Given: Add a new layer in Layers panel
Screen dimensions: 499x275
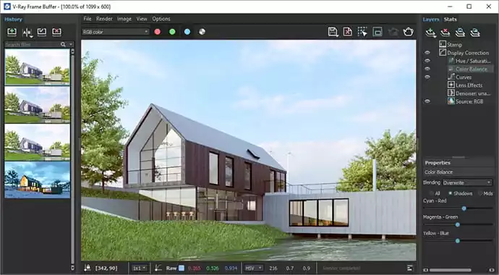Looking at the screenshot, I should (x=430, y=33).
